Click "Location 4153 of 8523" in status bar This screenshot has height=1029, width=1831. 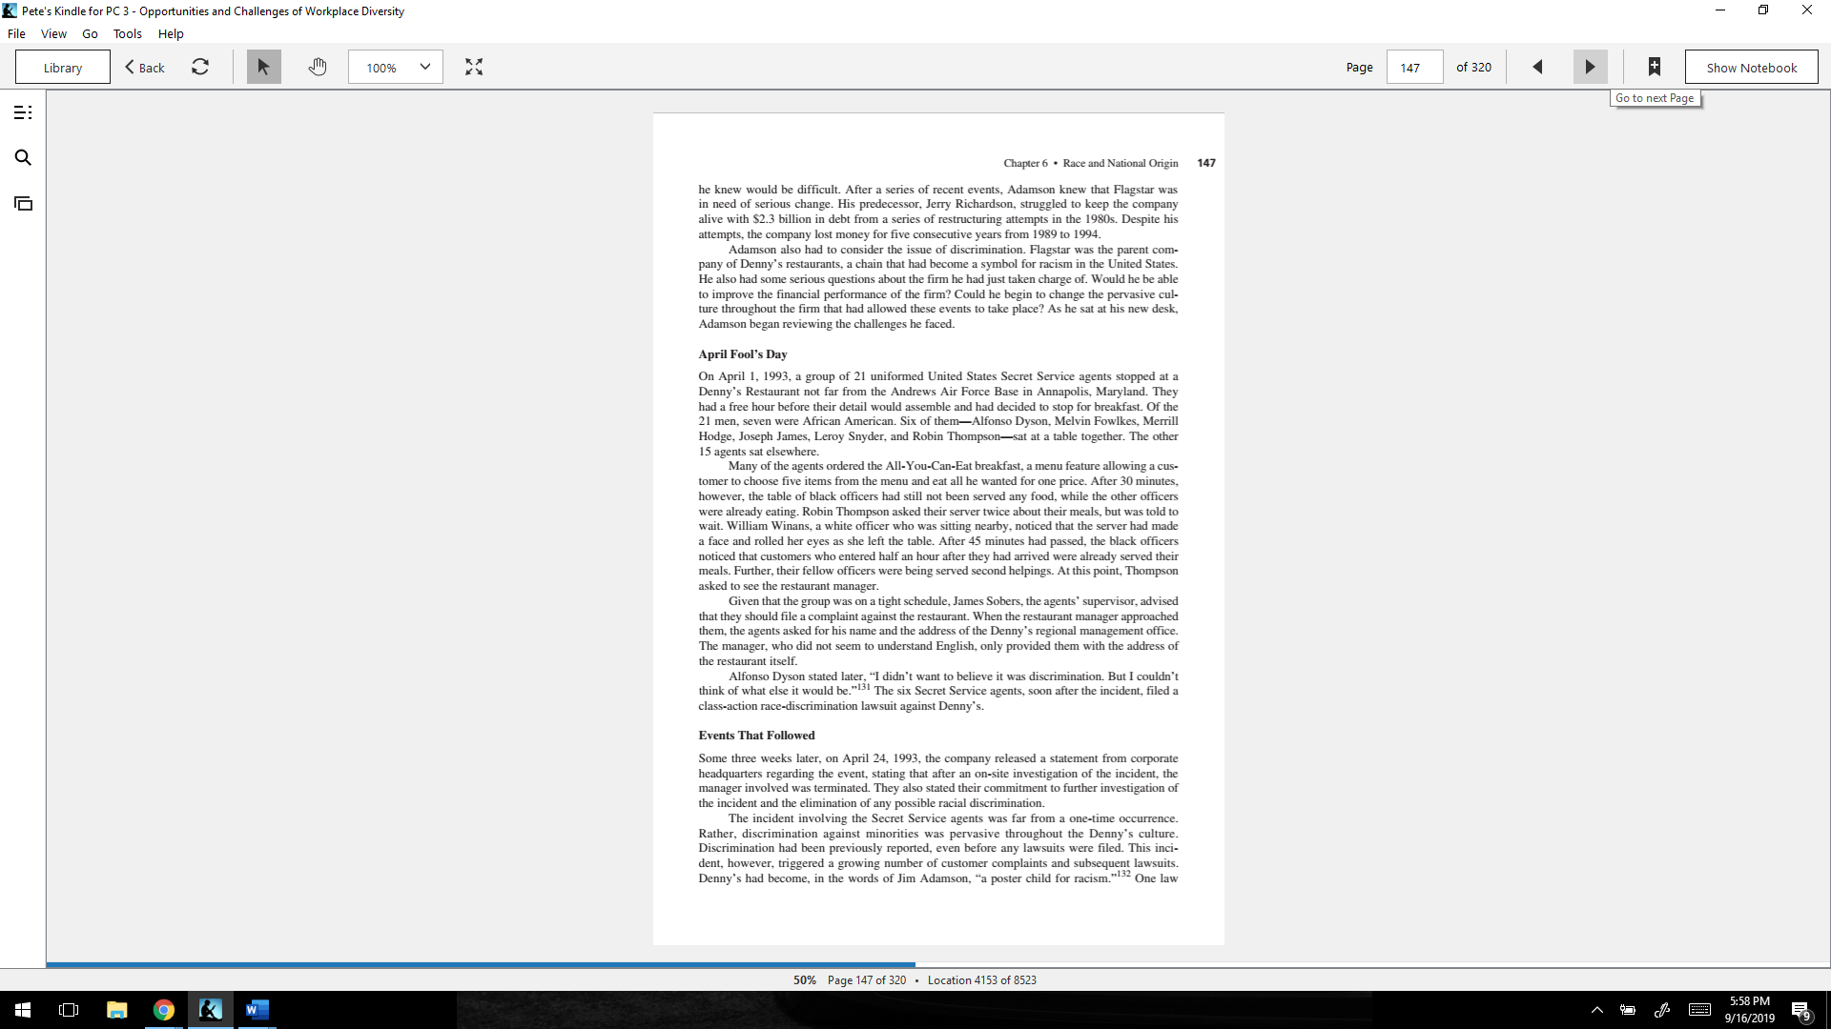pos(981,980)
